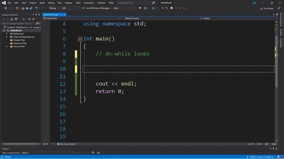Click the Ln 10 status indicator
The image size is (284, 159).
[251, 144]
